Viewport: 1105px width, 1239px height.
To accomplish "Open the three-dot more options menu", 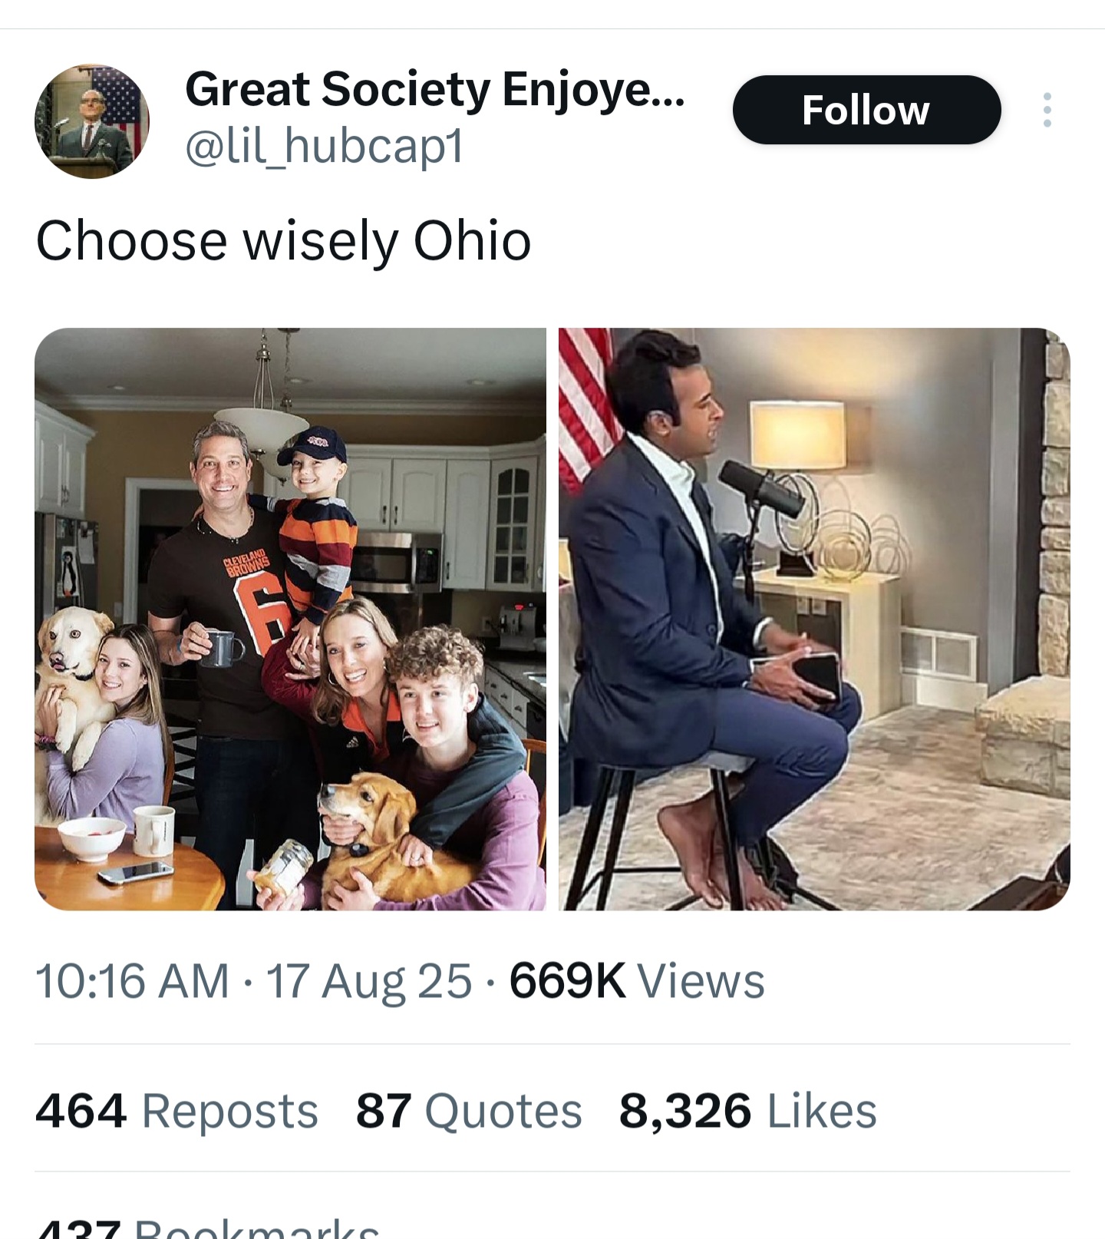I will tap(1047, 110).
